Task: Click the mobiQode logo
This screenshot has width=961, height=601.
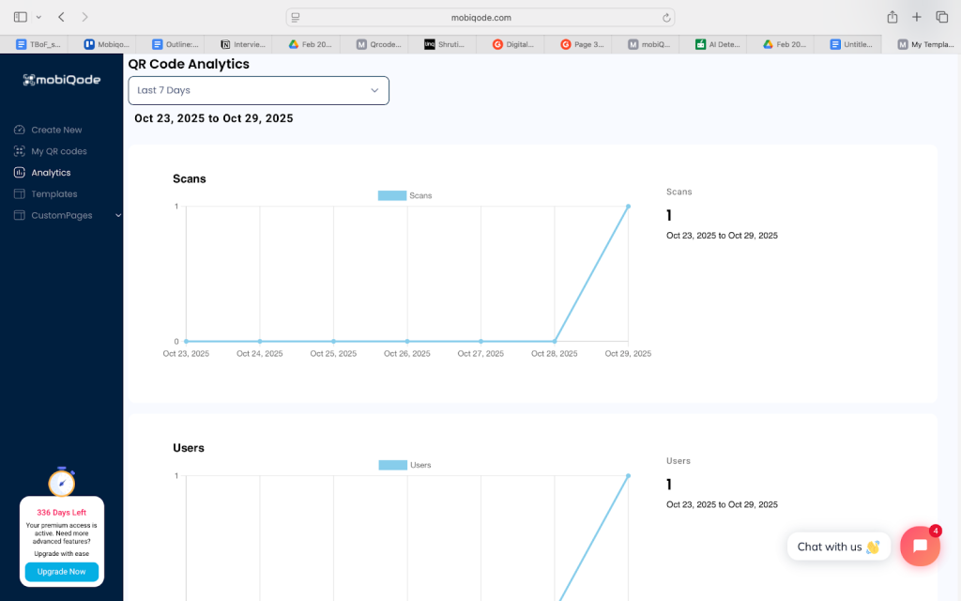Action: point(61,80)
